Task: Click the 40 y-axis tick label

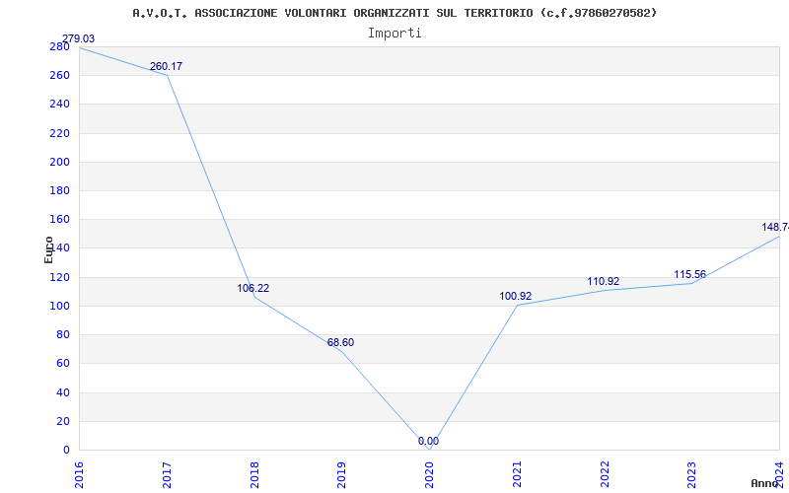Action: pyautogui.click(x=62, y=392)
